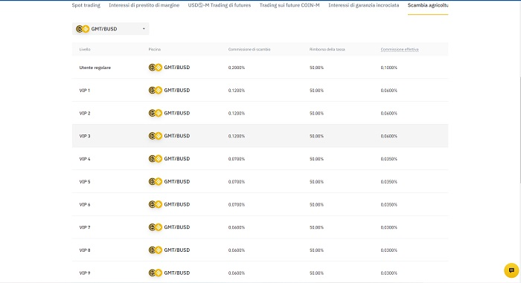The width and height of the screenshot is (521, 283).
Task: Click GMT/BUSD coin icon in VIP 1 row
Action: (155, 90)
